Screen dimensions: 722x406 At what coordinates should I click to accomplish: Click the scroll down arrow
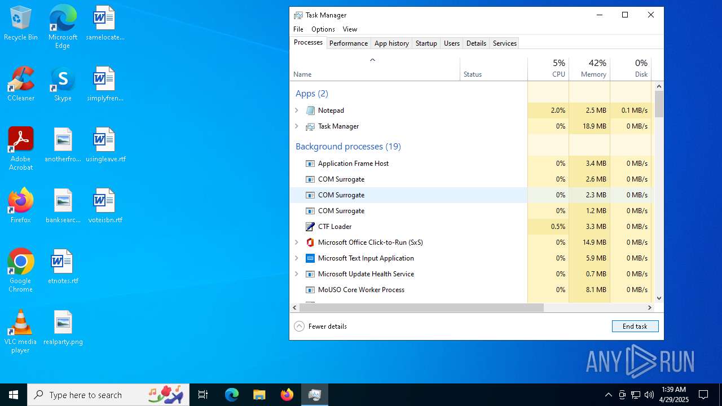[659, 298]
